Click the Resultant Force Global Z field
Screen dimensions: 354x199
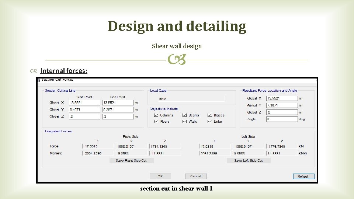[x=282, y=112]
